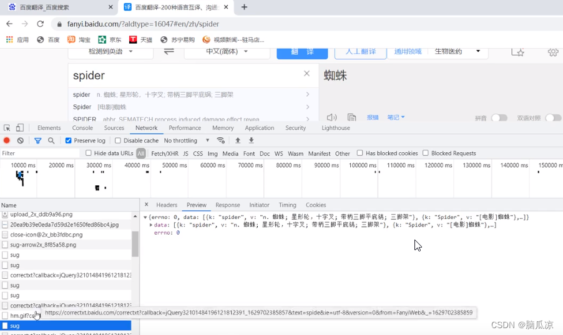This screenshot has width=563, height=335.
Task: Switch to the Application panel tab
Action: coord(259,128)
